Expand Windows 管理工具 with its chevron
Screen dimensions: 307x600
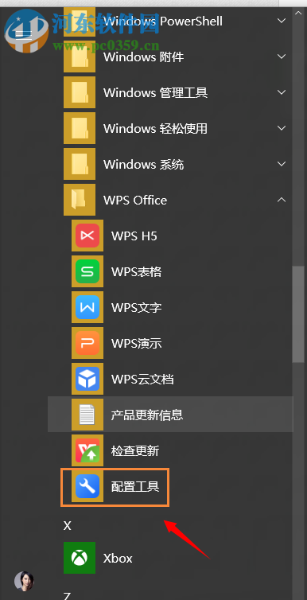tap(282, 92)
